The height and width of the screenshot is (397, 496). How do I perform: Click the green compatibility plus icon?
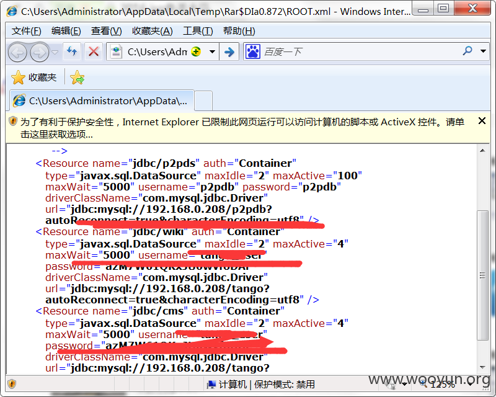(x=196, y=51)
